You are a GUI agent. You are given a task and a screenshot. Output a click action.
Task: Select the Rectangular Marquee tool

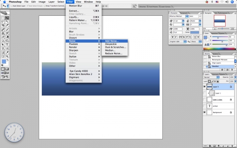click(3, 18)
